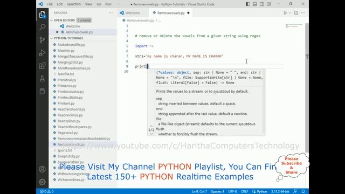Image resolution: width=345 pixels, height=194 pixels.
Task: Open Readwithoutspaces.py in explorer
Action: [74, 127]
